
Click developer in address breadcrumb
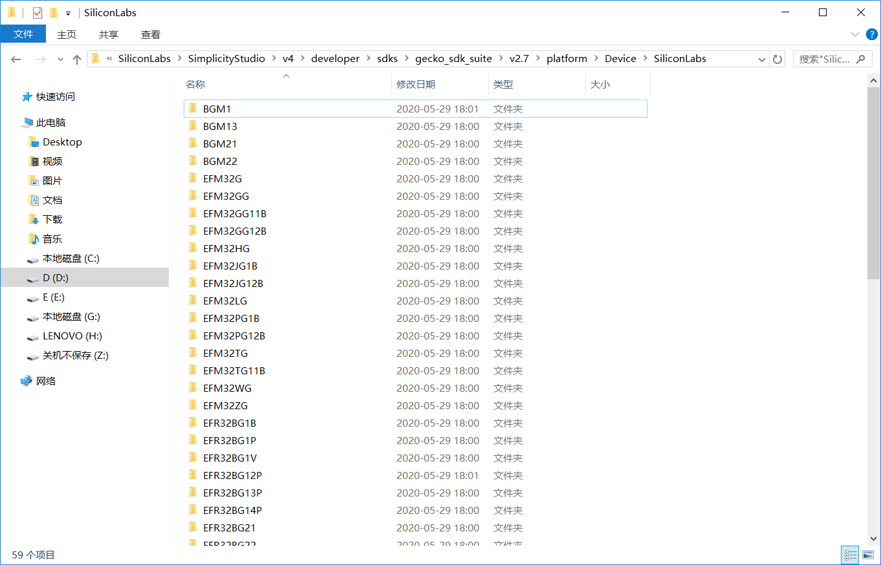click(x=335, y=59)
